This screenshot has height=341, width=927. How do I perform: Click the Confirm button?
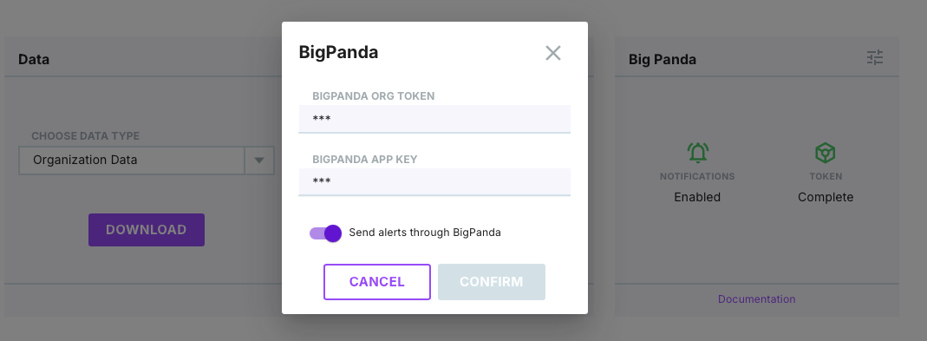point(492,282)
